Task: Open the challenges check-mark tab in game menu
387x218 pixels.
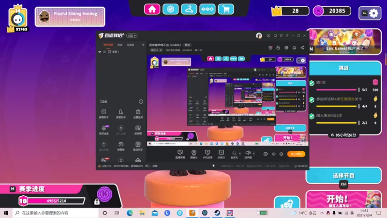Action: (170, 9)
